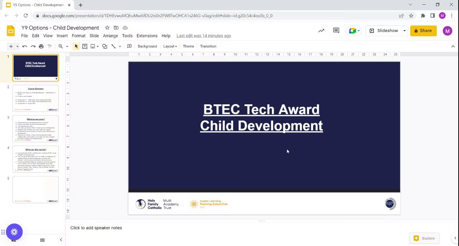Open the View menu

[x=48, y=36]
